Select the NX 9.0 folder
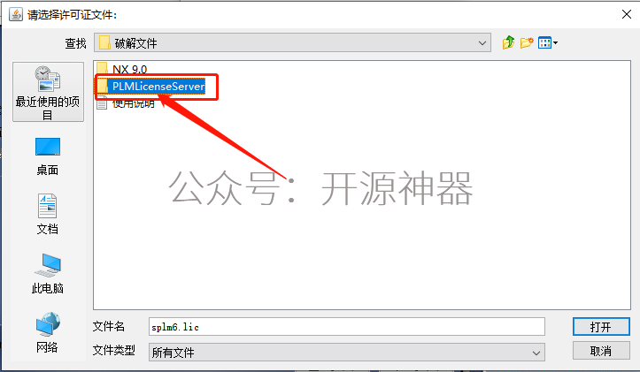This screenshot has width=640, height=372. (122, 69)
